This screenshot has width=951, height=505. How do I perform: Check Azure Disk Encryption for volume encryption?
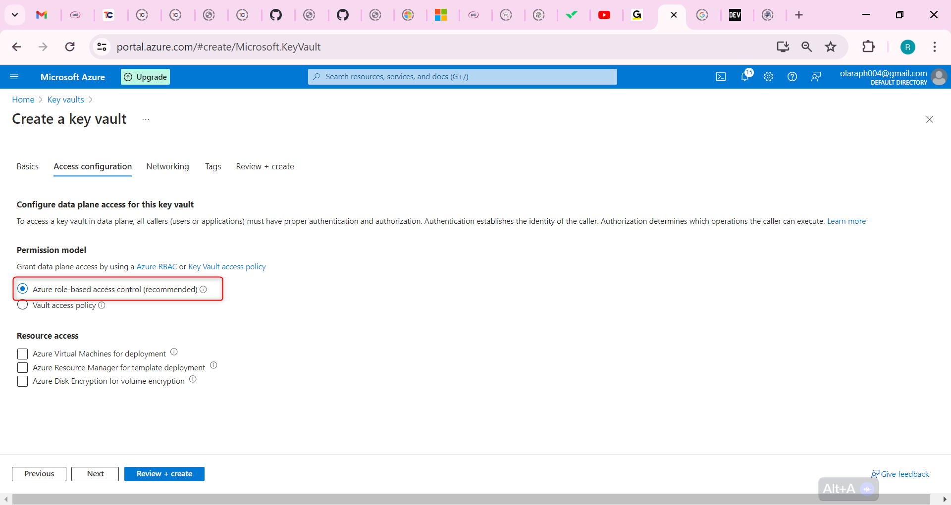click(22, 381)
